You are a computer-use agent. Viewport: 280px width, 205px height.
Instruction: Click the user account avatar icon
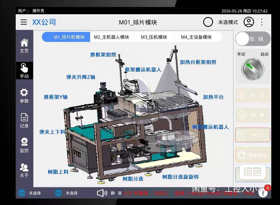click(x=249, y=22)
